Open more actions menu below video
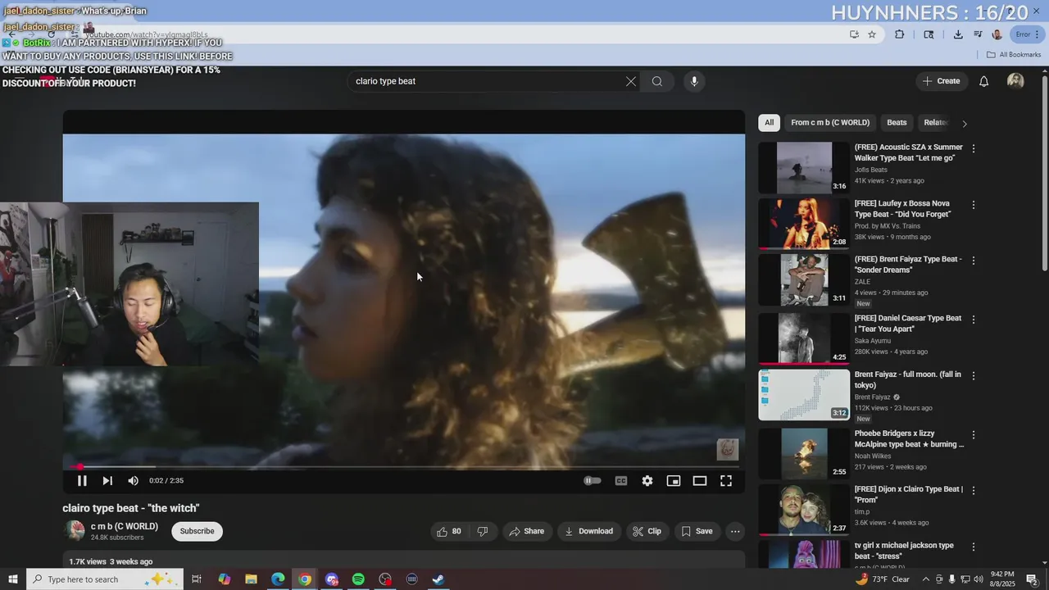Screen dimensions: 1049x590 click(x=735, y=531)
